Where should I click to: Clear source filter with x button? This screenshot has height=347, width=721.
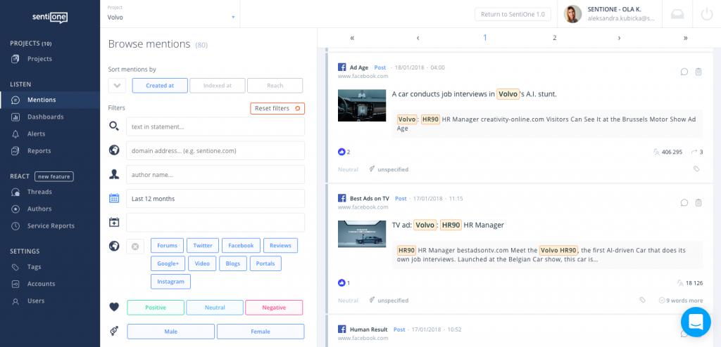pyautogui.click(x=135, y=246)
